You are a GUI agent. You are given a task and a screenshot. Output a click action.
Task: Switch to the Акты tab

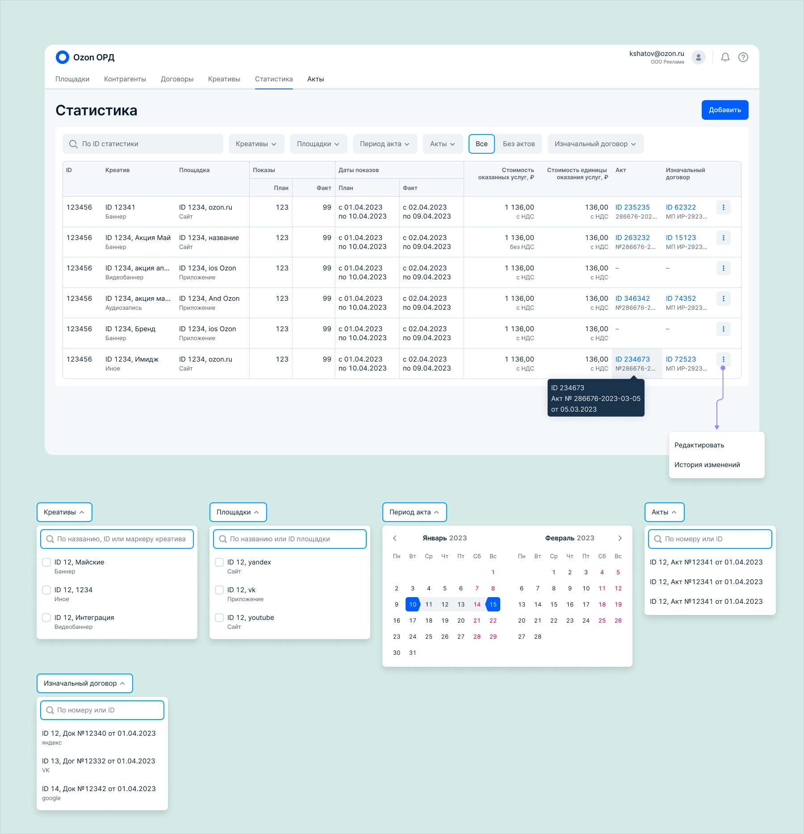(316, 79)
